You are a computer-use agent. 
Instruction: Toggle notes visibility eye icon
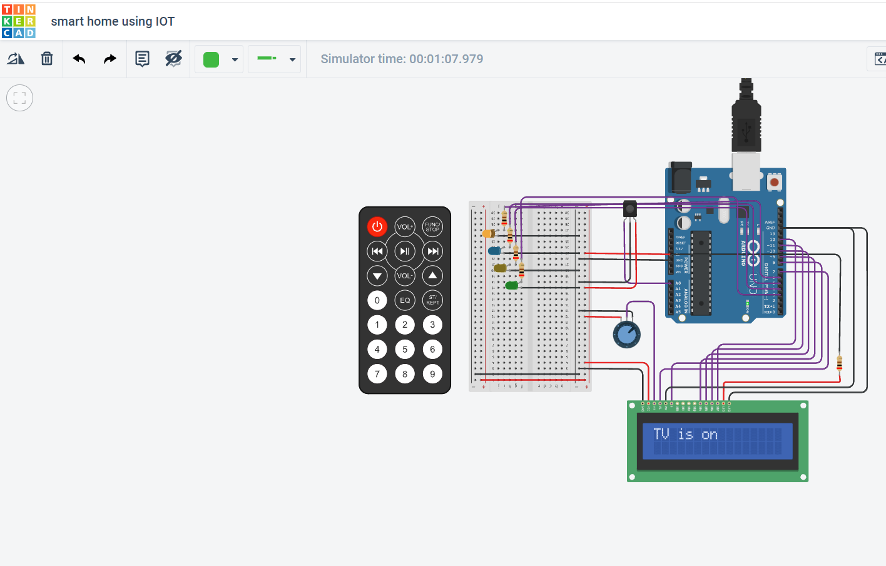pos(173,59)
